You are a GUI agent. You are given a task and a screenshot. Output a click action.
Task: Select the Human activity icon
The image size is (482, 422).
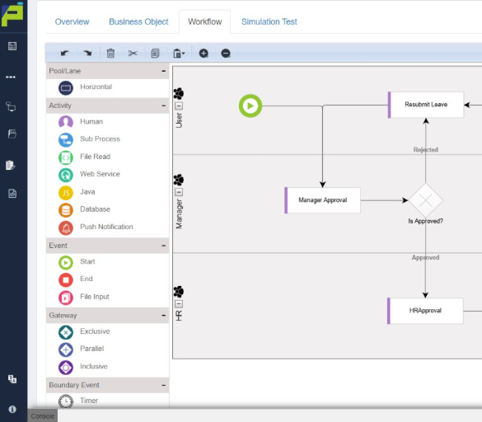[66, 122]
